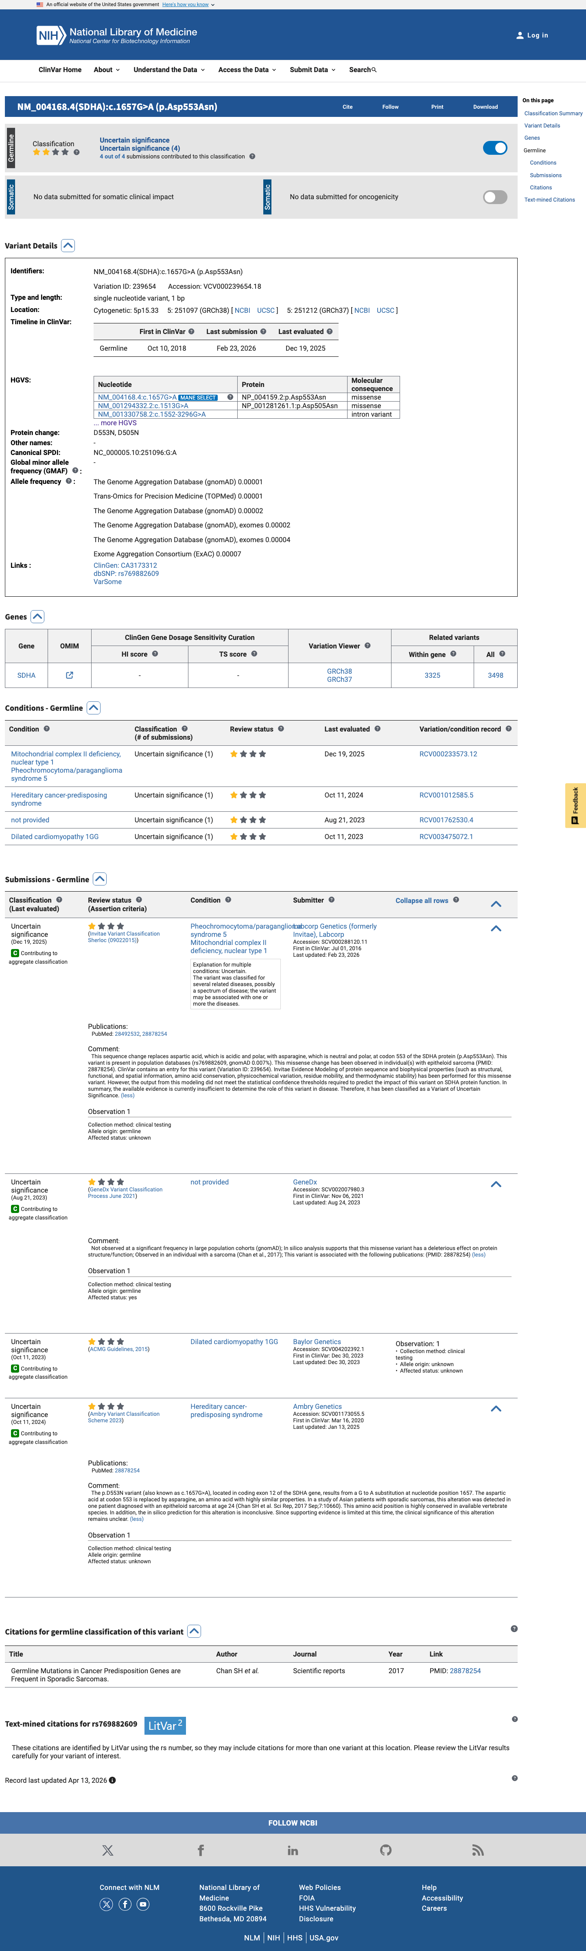Click help icon next to Variation/condition record
Image resolution: width=586 pixels, height=1951 pixels.
tap(509, 729)
